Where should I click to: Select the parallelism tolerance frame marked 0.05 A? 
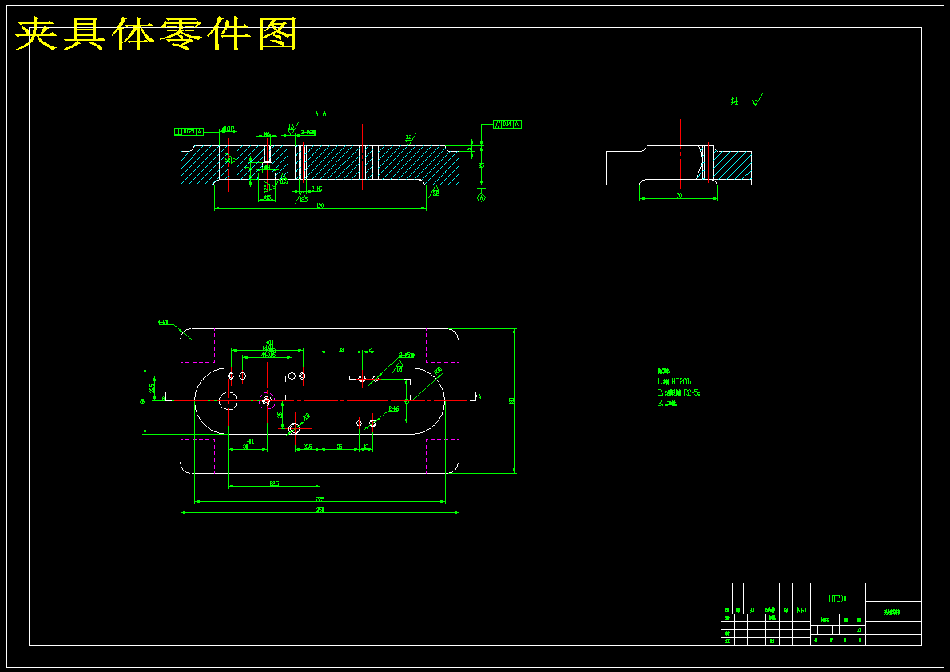pos(507,124)
